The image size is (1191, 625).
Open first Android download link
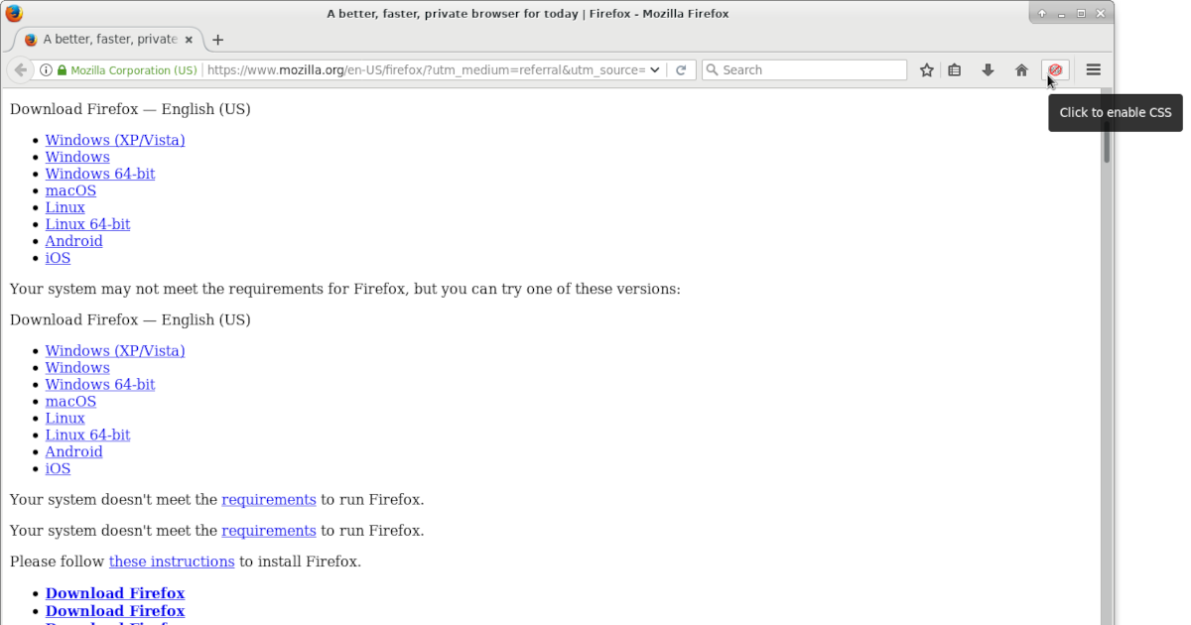pyautogui.click(x=73, y=241)
